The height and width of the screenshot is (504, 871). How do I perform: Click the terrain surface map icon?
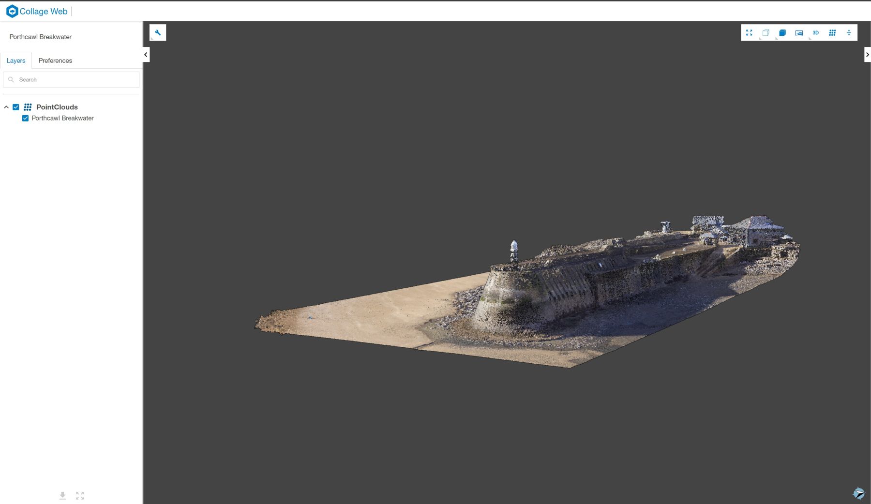tap(799, 32)
